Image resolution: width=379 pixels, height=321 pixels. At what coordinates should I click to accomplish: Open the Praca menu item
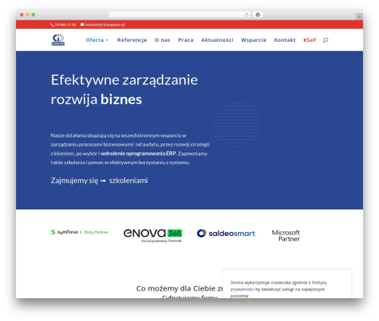pos(186,40)
